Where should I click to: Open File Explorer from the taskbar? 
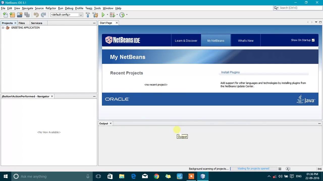click(122, 176)
